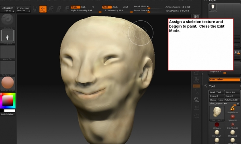Image resolution: width=241 pixels, height=144 pixels.
Task: Activate the Draw mode button
Action: pos(43,9)
